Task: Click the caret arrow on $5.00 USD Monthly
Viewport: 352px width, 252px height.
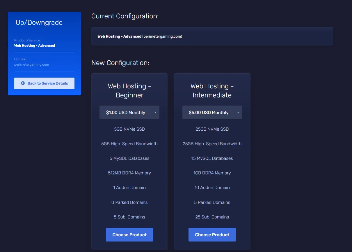Action: [x=238, y=113]
